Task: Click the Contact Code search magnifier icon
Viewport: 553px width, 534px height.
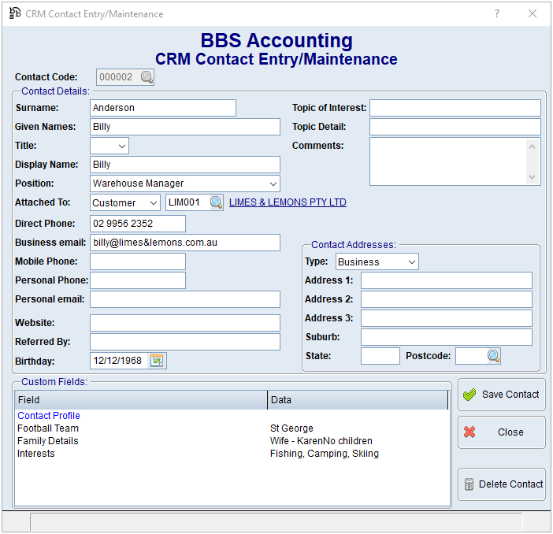Action: pyautogui.click(x=147, y=77)
